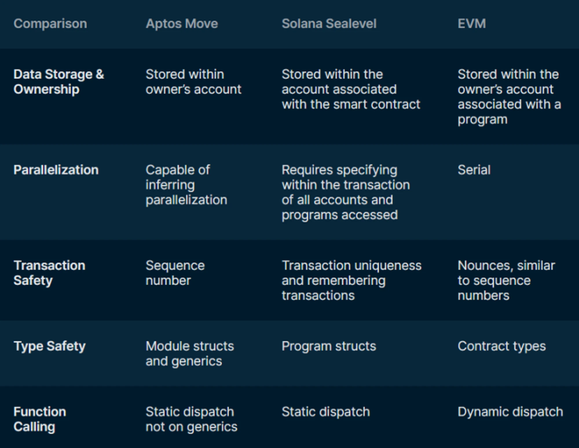Click the Solana Sealevel column header

(x=329, y=24)
